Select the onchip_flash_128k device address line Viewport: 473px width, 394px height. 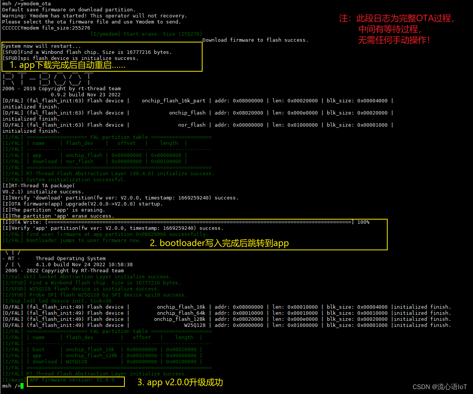[228, 319]
